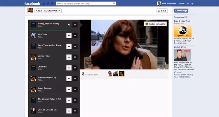The width and height of the screenshot is (219, 117).
Task: Click the 3 listening now label
Action: (x=90, y=74)
